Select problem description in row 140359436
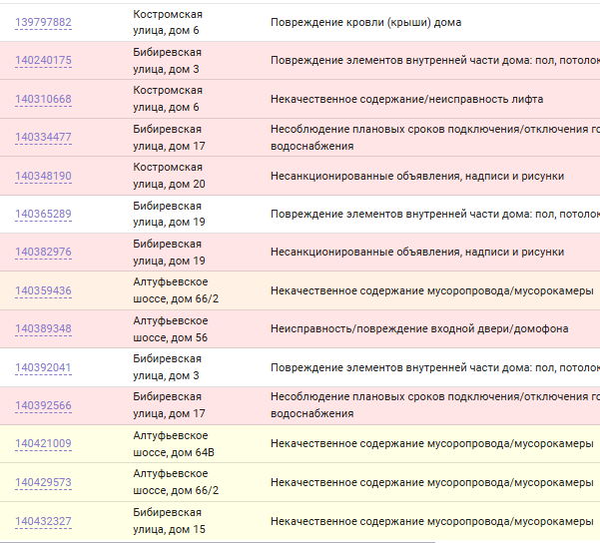This screenshot has height=543, width=600. (x=432, y=290)
